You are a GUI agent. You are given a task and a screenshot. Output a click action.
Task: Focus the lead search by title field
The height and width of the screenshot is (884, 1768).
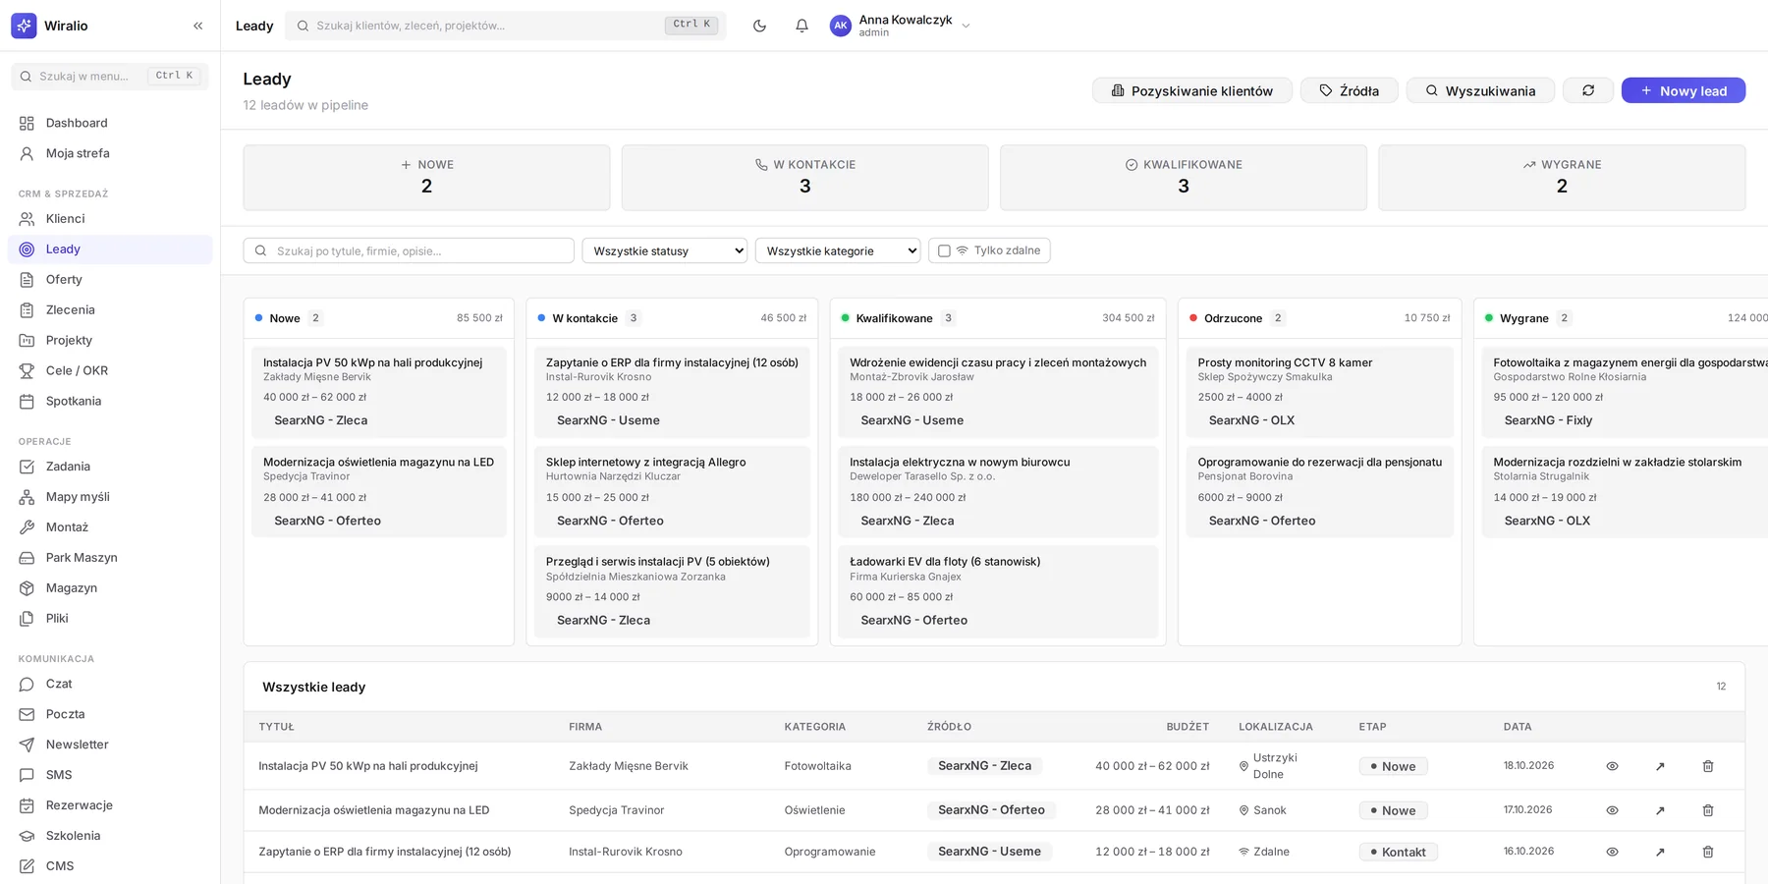409,250
